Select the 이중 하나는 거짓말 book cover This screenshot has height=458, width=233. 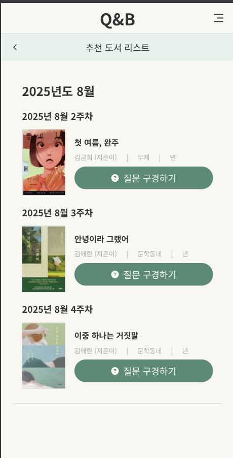pyautogui.click(x=44, y=355)
